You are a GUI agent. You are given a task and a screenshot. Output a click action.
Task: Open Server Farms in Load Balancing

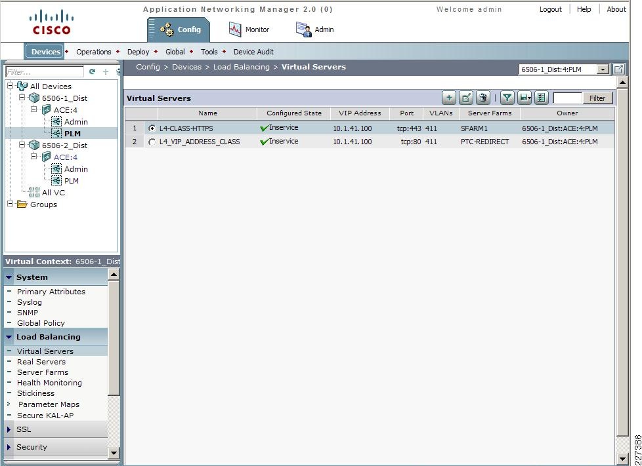click(x=43, y=372)
